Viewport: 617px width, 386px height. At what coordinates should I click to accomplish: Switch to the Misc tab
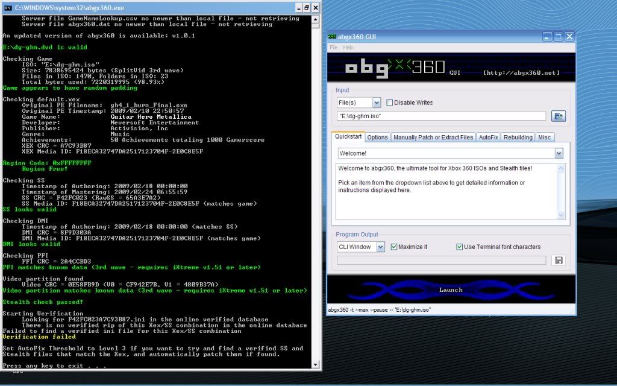coord(544,137)
